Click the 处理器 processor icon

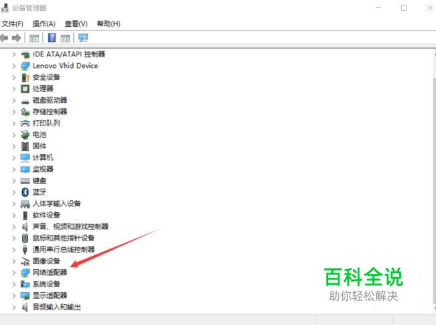pyautogui.click(x=25, y=89)
